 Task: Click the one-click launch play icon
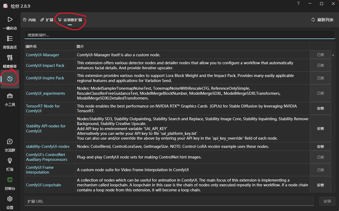(10, 19)
